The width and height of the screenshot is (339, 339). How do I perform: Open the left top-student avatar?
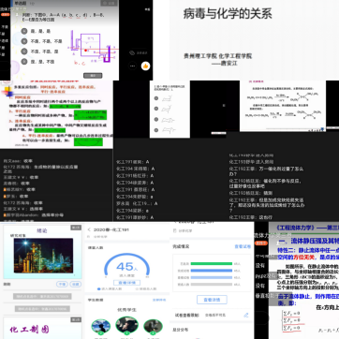click(x=101, y=326)
